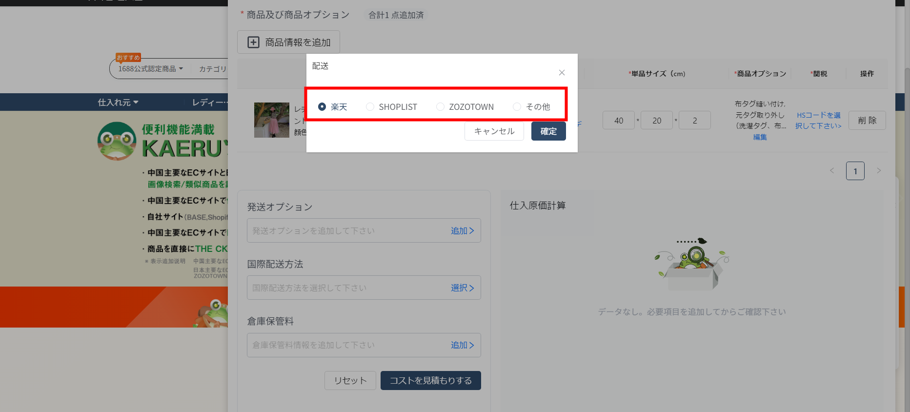The height and width of the screenshot is (412, 910).
Task: Click the 削除 button in product row
Action: coord(867,121)
